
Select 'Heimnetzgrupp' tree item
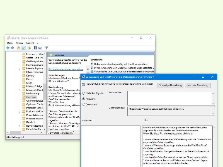(x=34, y=65)
